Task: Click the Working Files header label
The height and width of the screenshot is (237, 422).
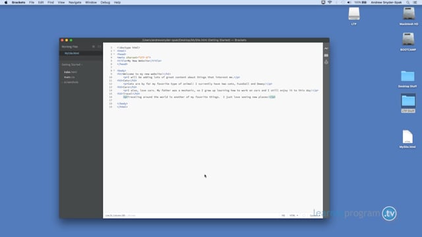Action: tap(69, 47)
